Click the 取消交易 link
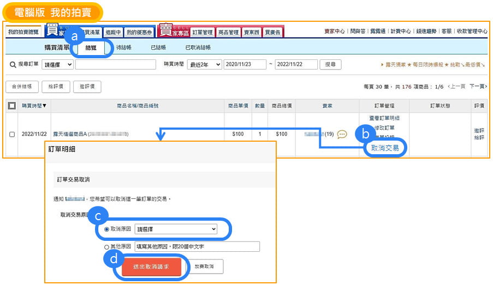 click(385, 148)
